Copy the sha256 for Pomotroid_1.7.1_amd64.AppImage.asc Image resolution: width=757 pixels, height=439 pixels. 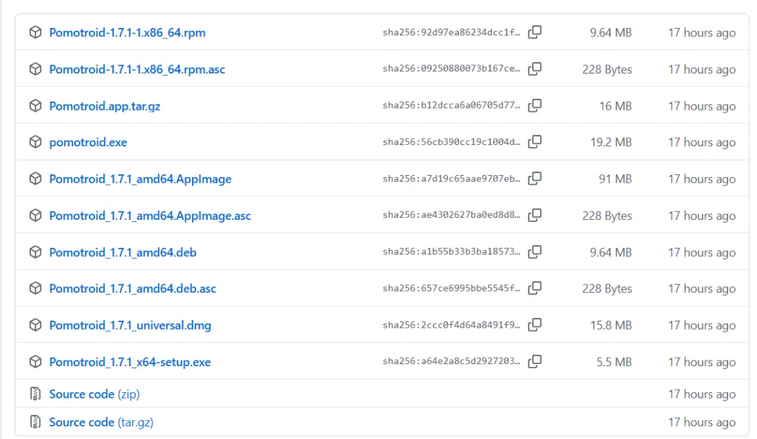[534, 215]
